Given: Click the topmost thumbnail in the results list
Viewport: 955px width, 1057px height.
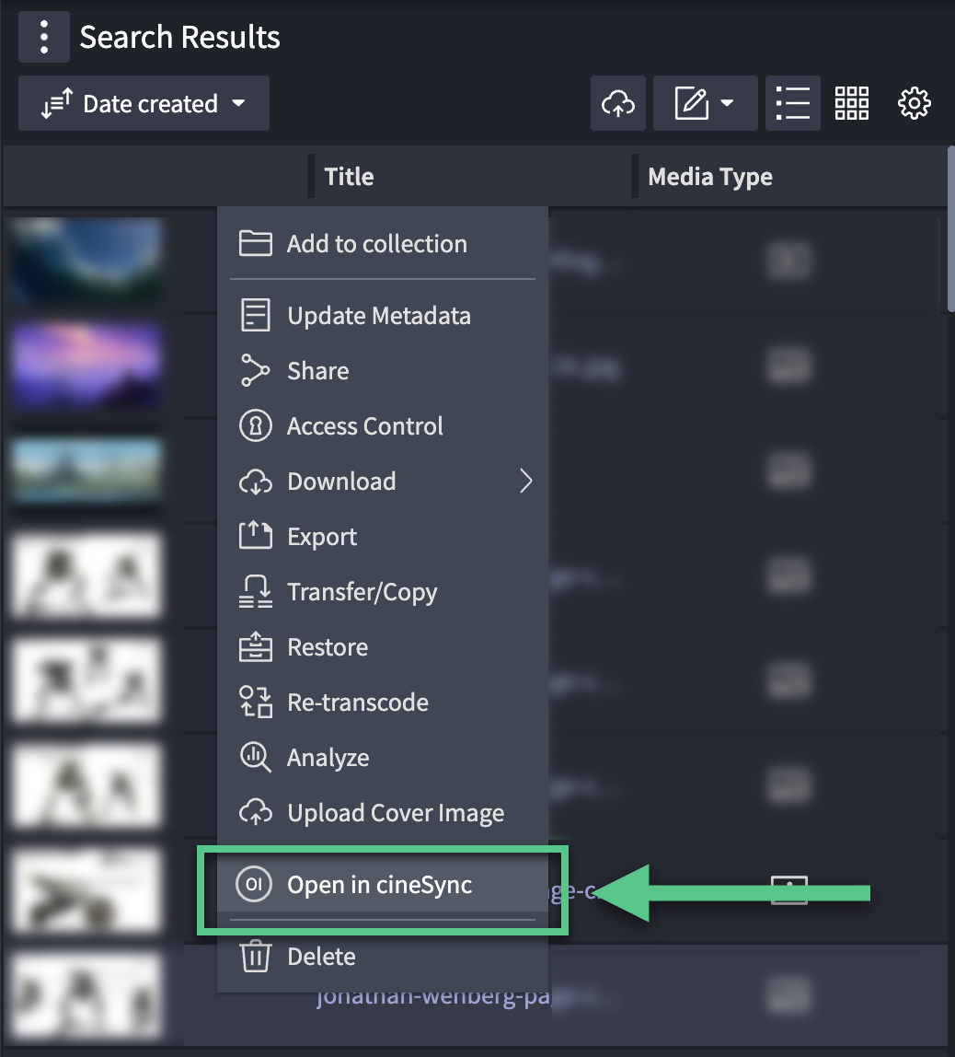Looking at the screenshot, I should 86,261.
